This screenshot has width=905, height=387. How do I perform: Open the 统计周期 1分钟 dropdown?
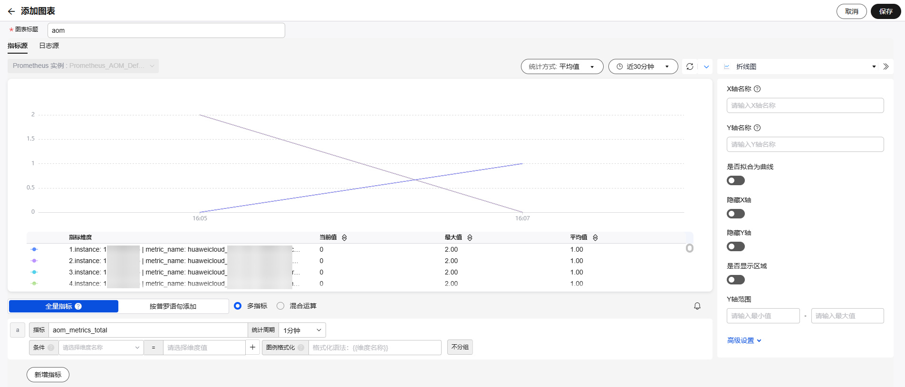[x=302, y=330]
